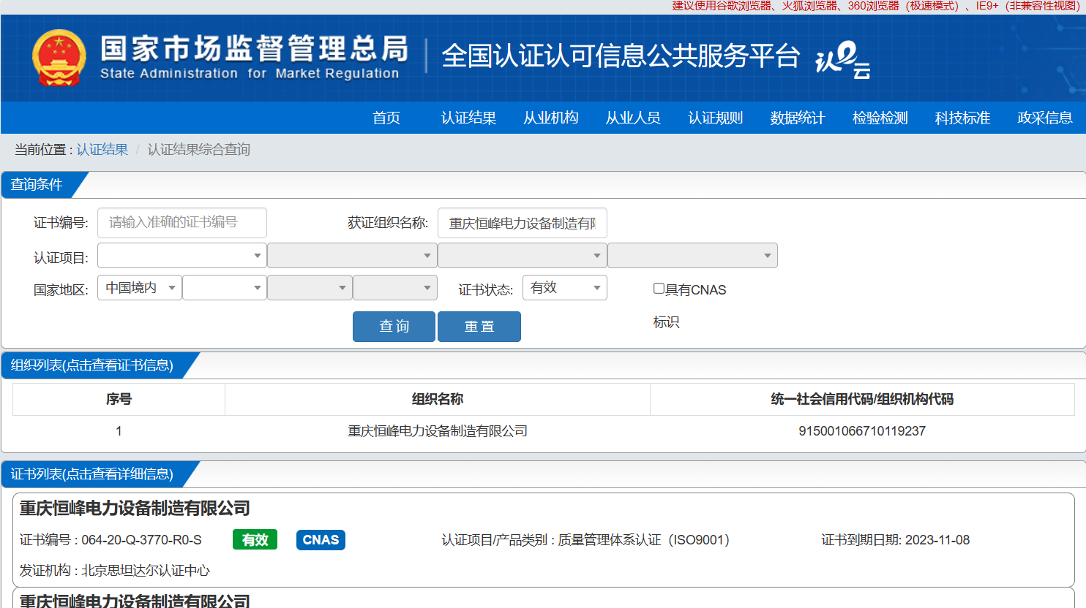Click 统一社会信用代码/组织机构代码 column header

coord(862,399)
